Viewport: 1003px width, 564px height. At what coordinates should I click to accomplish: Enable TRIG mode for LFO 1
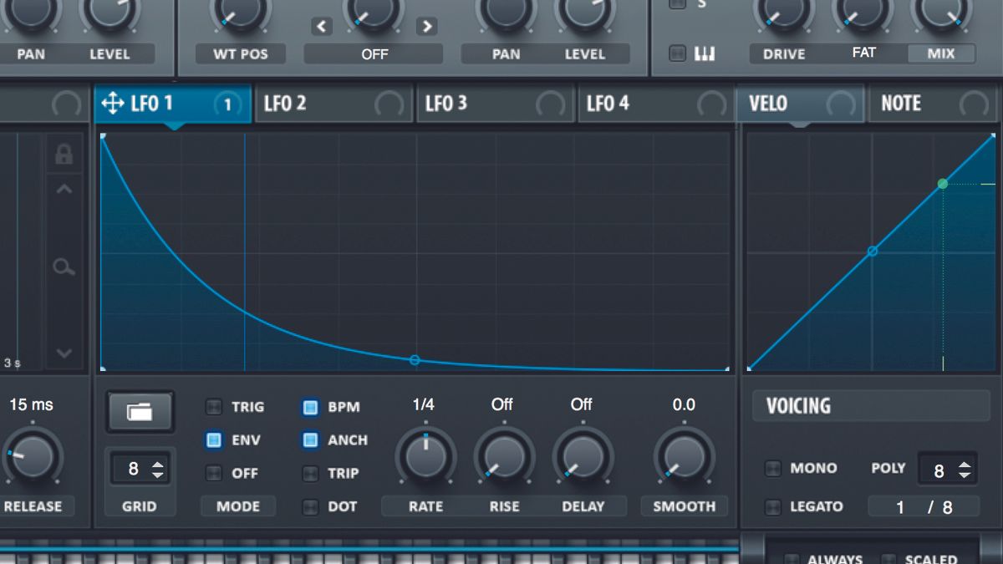pyautogui.click(x=214, y=407)
